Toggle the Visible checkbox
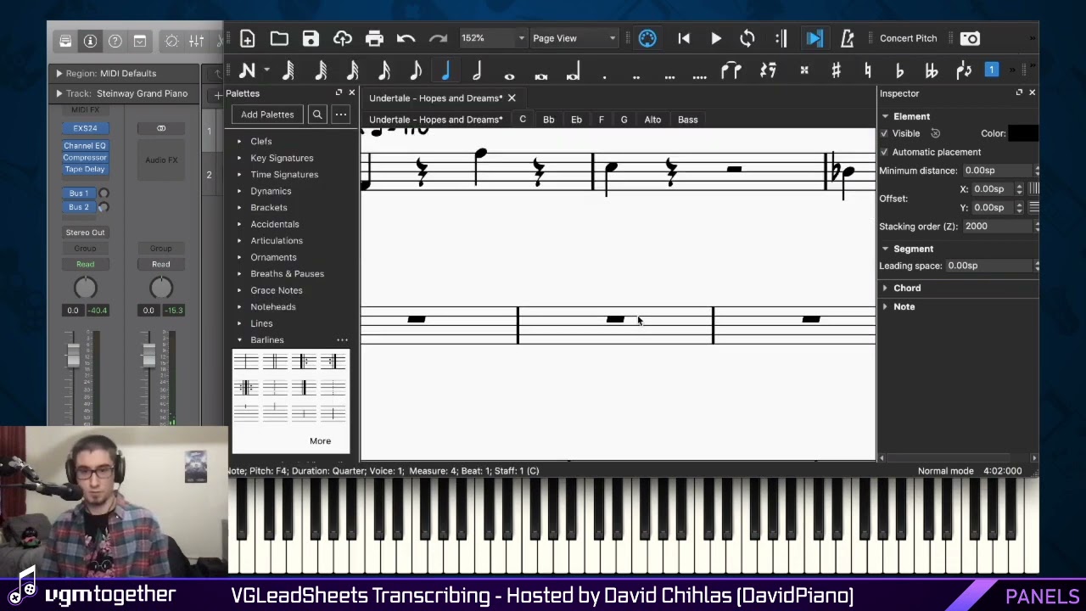The height and width of the screenshot is (611, 1086). [x=884, y=133]
